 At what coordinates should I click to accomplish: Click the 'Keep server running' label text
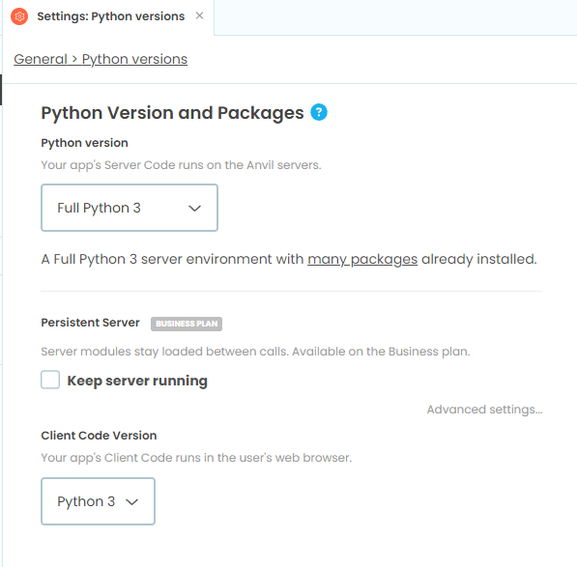click(x=137, y=381)
